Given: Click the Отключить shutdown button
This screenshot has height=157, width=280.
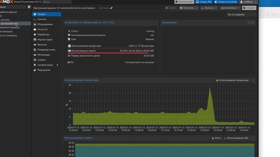Looking at the screenshot, I should click(x=187, y=8).
